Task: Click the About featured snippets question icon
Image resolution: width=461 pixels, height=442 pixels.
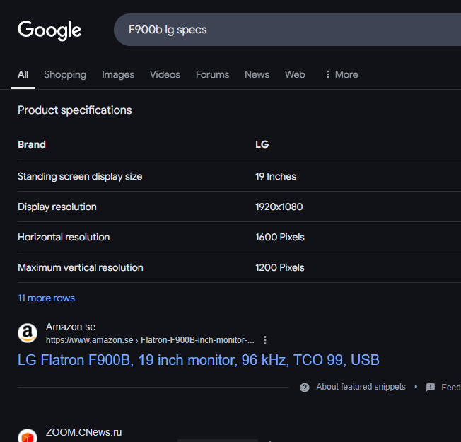Action: click(x=305, y=388)
